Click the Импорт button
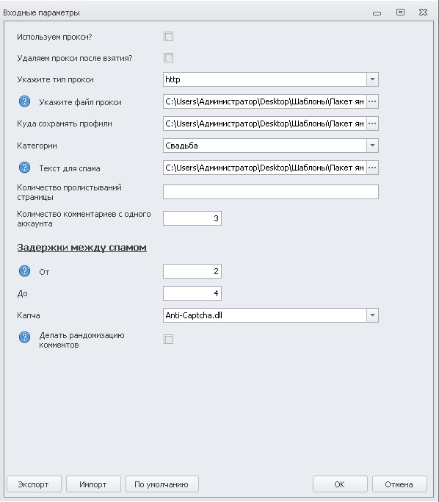 [x=93, y=484]
